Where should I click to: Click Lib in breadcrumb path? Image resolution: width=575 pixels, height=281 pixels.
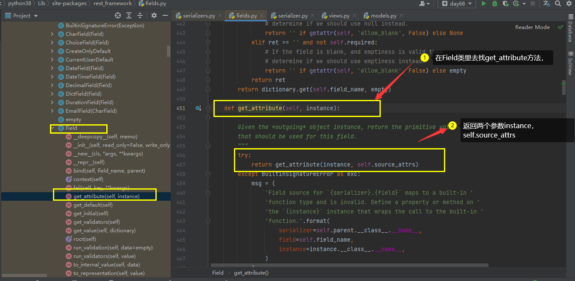coord(41,3)
